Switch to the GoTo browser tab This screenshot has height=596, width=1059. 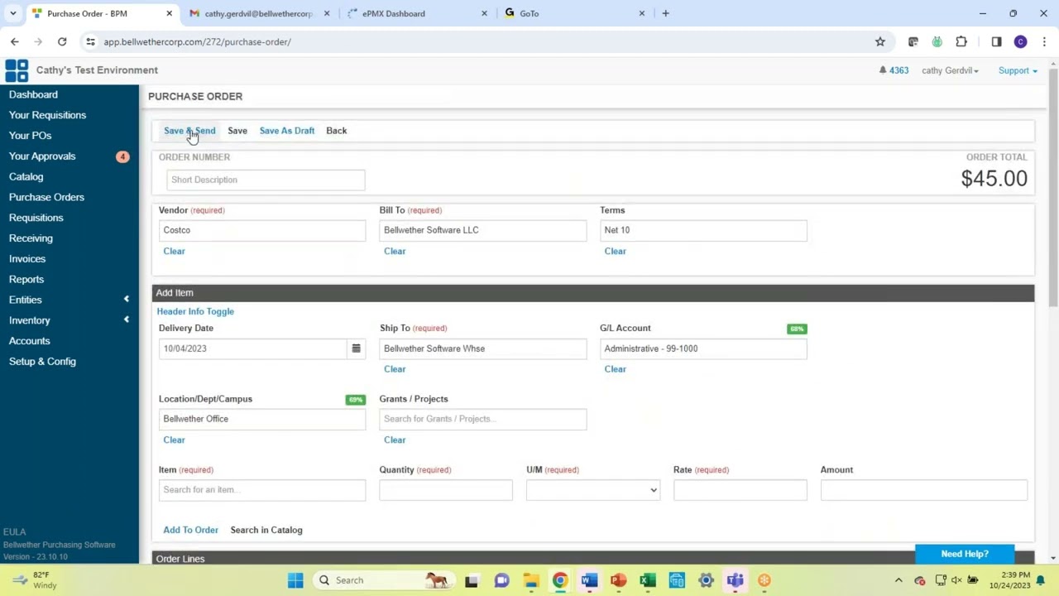(574, 13)
